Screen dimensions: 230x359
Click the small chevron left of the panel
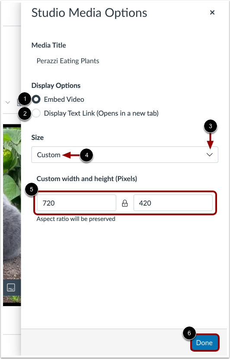click(8, 102)
